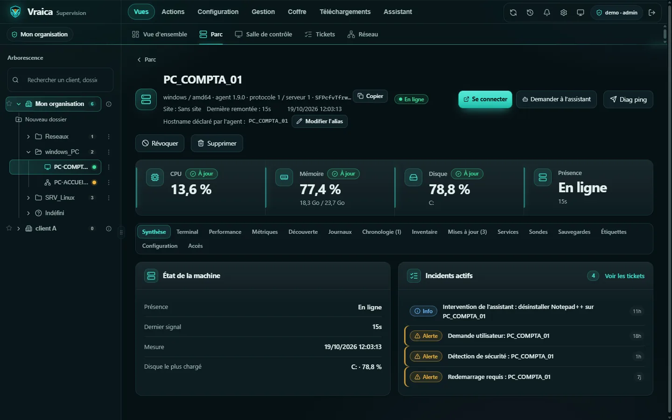Expand the Indéfini node chevron
The height and width of the screenshot is (420, 672).
[28, 213]
